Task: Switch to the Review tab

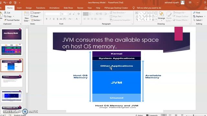Action: [80, 8]
